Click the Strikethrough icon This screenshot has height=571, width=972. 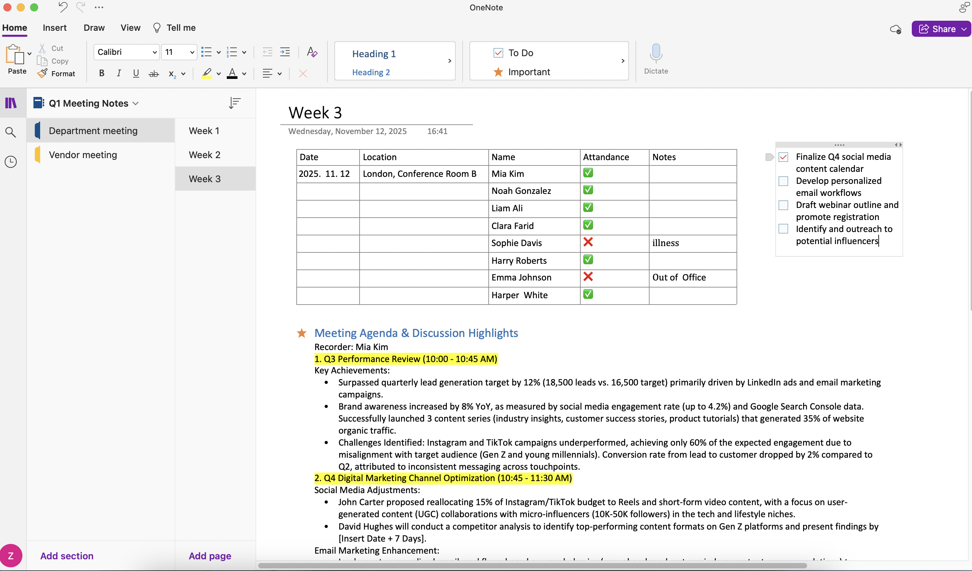[x=154, y=74]
